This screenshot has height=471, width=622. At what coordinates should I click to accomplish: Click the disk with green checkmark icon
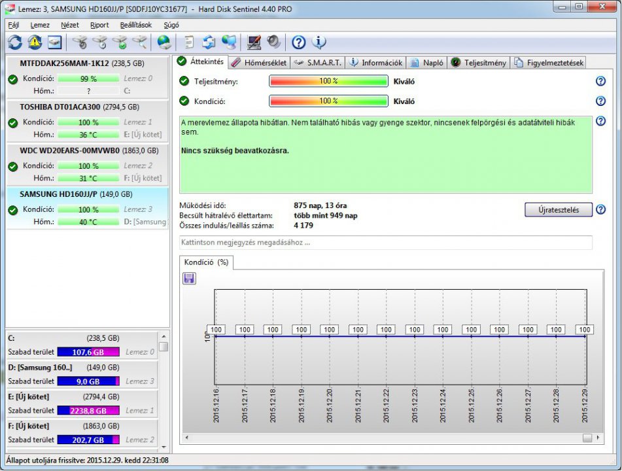tap(120, 42)
